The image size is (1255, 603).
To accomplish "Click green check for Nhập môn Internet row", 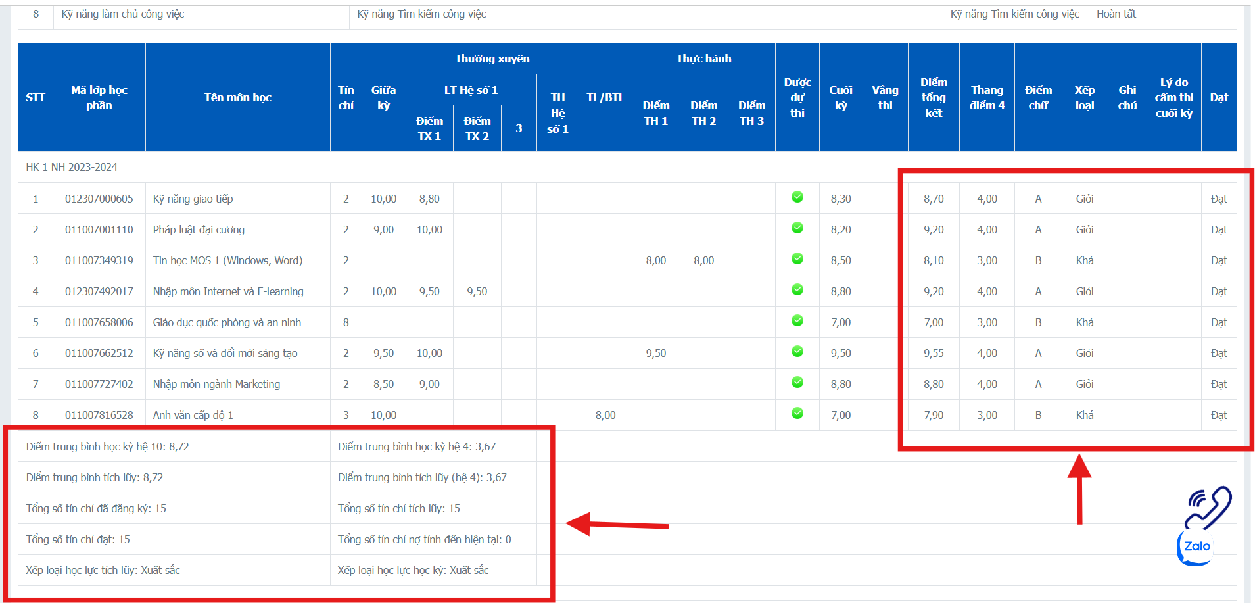I will pyautogui.click(x=797, y=289).
